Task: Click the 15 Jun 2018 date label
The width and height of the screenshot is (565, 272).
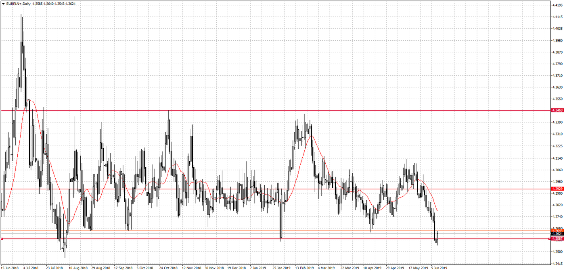Action: 10,268
